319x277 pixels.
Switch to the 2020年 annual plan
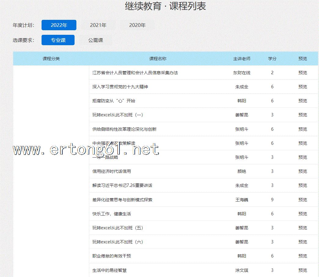(137, 25)
